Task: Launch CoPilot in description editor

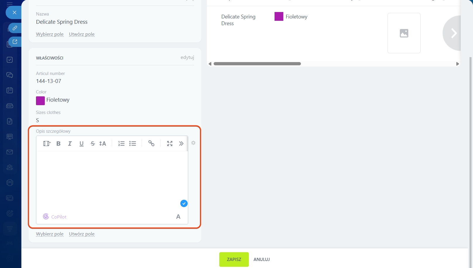Action: [x=55, y=217]
